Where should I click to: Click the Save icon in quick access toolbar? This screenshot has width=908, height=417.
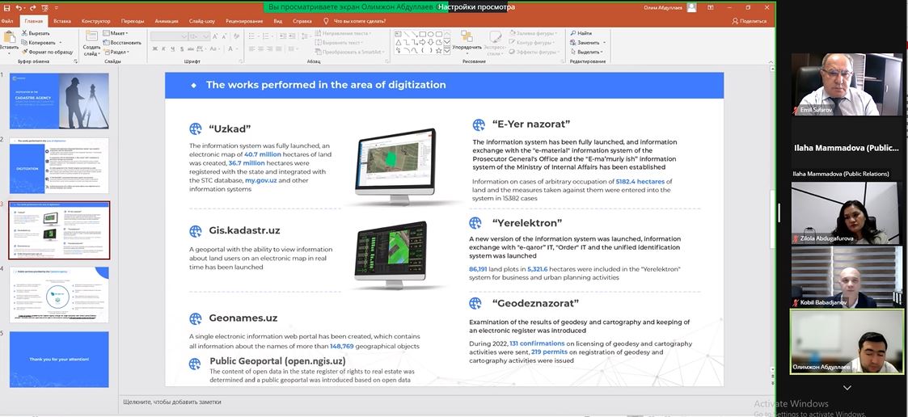pyautogui.click(x=6, y=7)
